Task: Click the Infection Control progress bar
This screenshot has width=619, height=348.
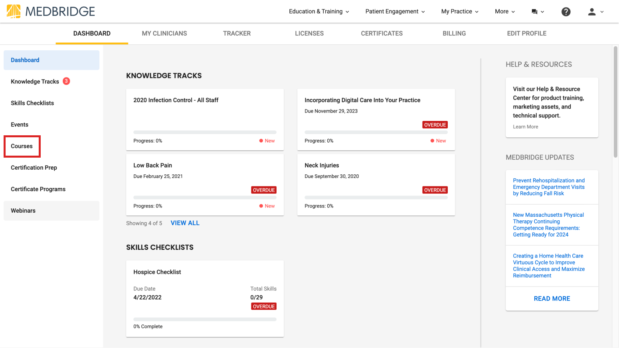Action: click(205, 132)
